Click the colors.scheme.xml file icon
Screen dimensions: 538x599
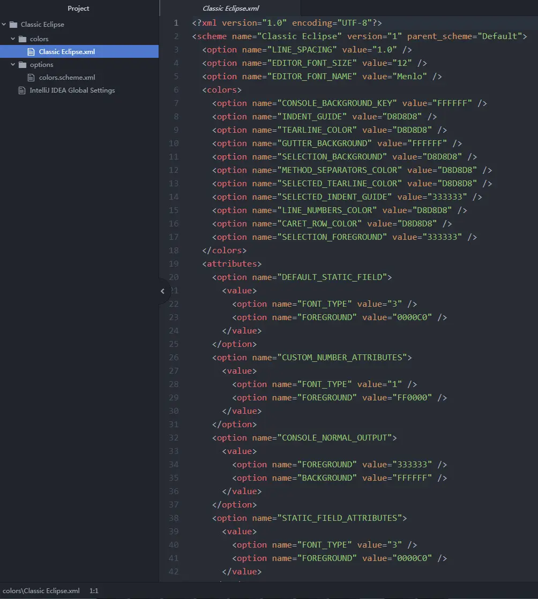(31, 78)
